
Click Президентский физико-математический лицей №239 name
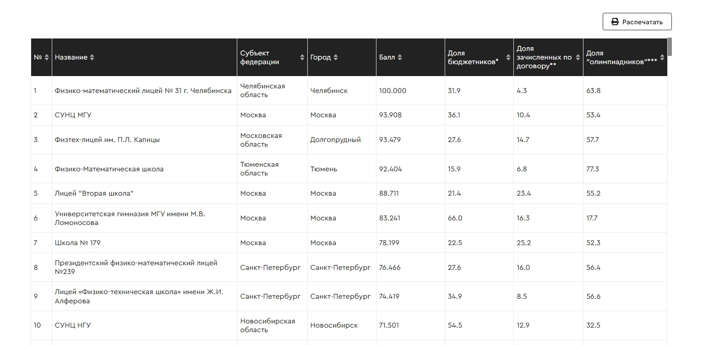tap(136, 267)
